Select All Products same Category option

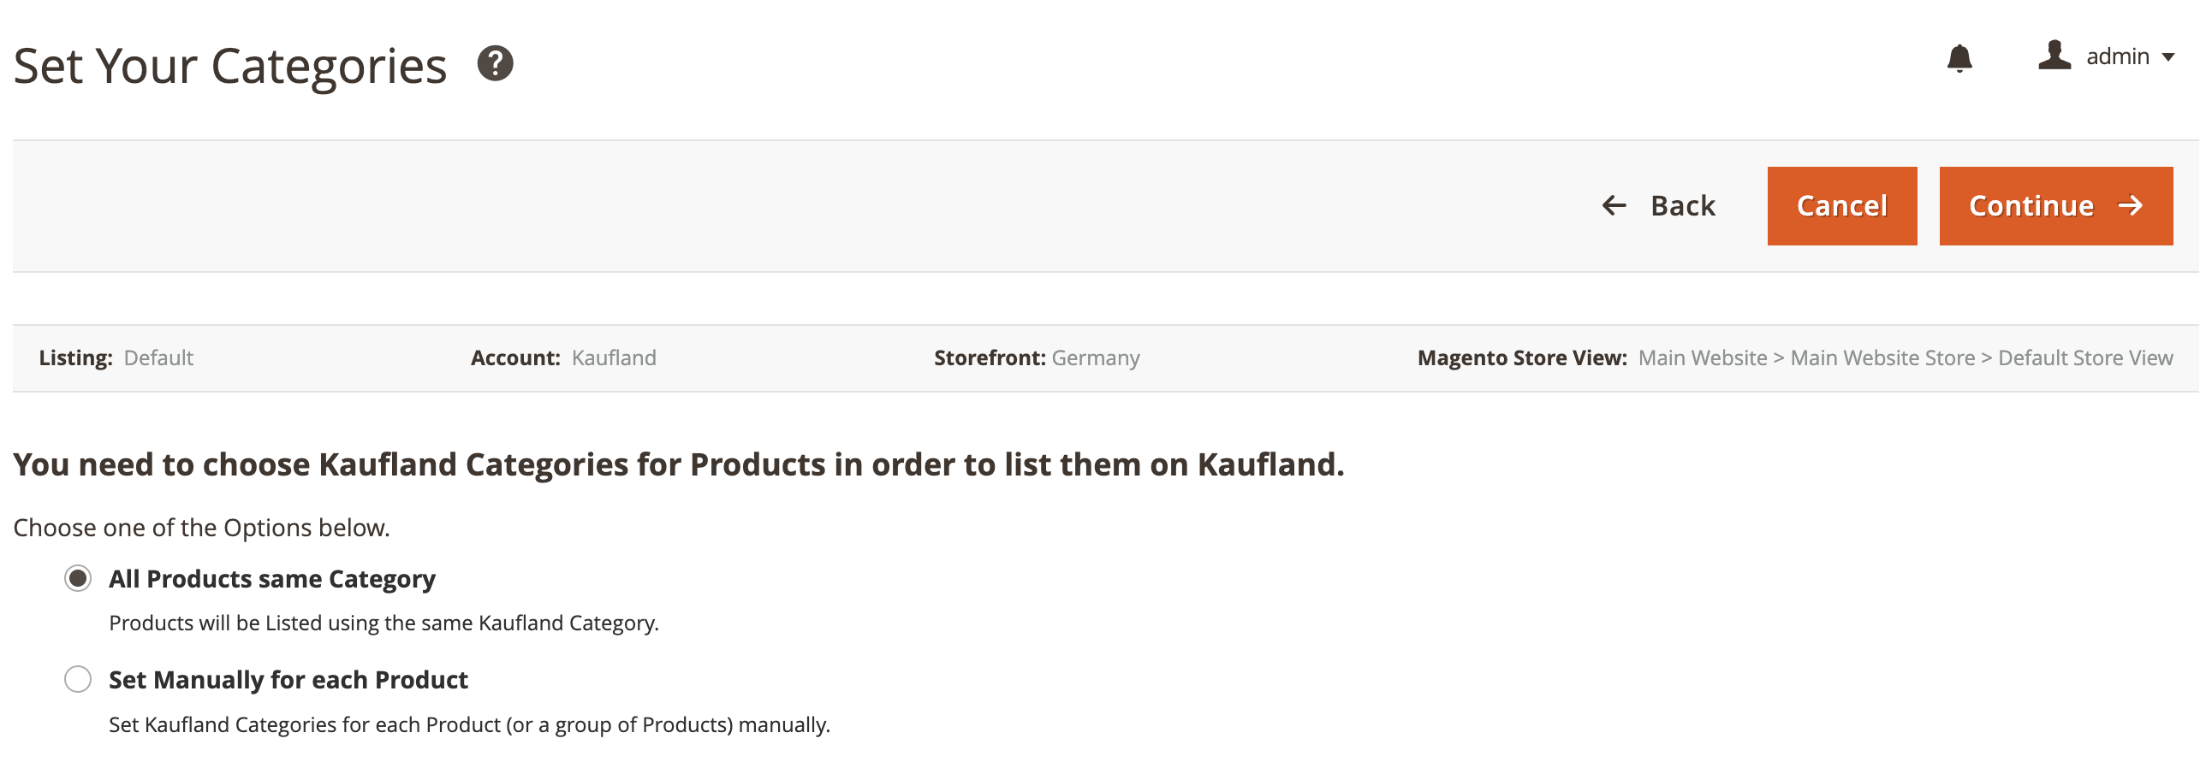click(x=272, y=579)
